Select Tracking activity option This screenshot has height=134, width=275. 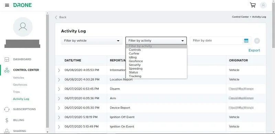pyautogui.click(x=156, y=76)
